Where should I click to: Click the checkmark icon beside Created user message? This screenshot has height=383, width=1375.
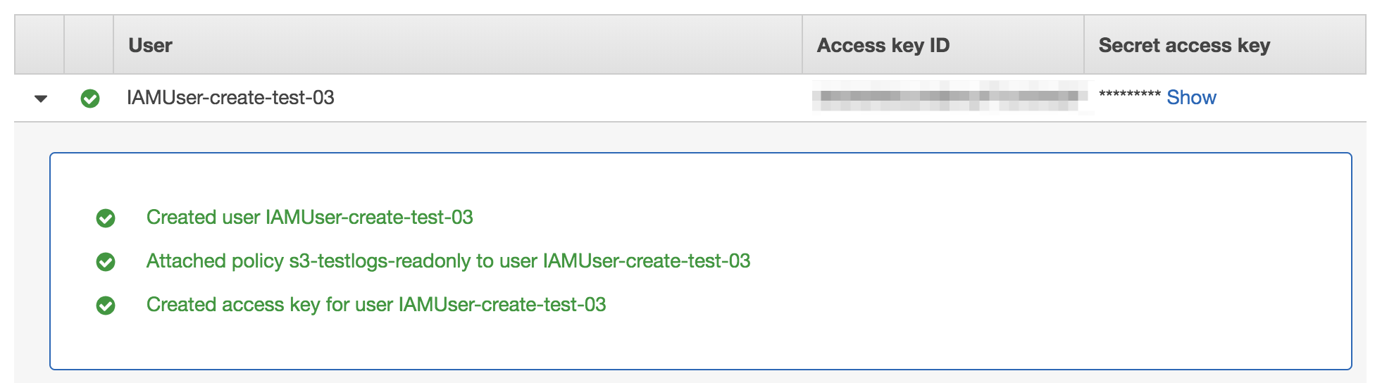click(x=106, y=218)
